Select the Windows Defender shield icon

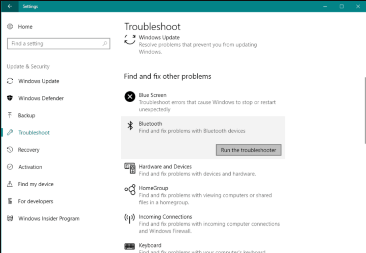10,98
